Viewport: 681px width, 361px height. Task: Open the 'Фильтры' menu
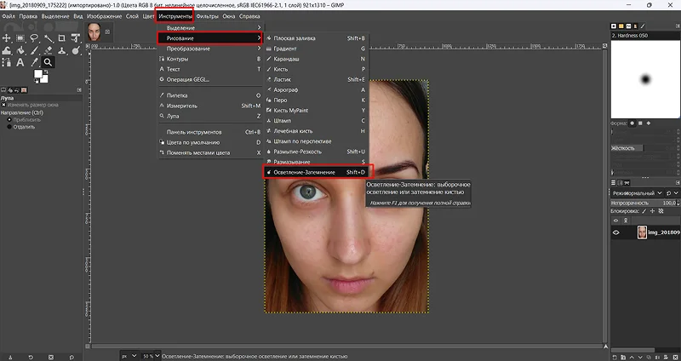pos(207,16)
